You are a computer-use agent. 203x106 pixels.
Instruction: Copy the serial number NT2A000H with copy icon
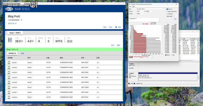click(x=22, y=20)
